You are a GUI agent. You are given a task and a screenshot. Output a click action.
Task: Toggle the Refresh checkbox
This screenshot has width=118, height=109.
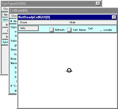52,30
